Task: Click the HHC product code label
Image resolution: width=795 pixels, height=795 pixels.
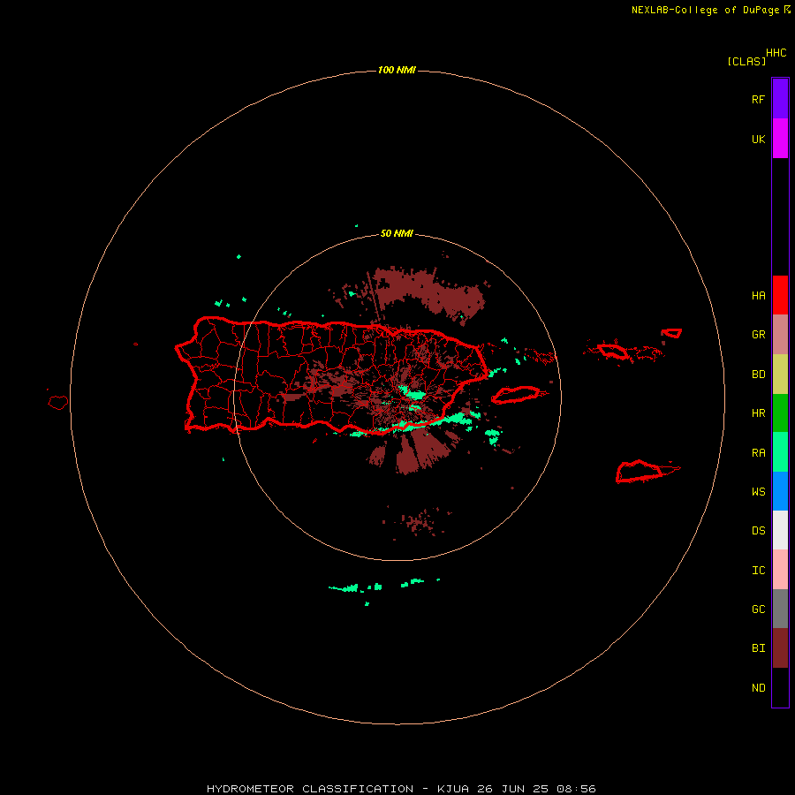Action: (776, 53)
